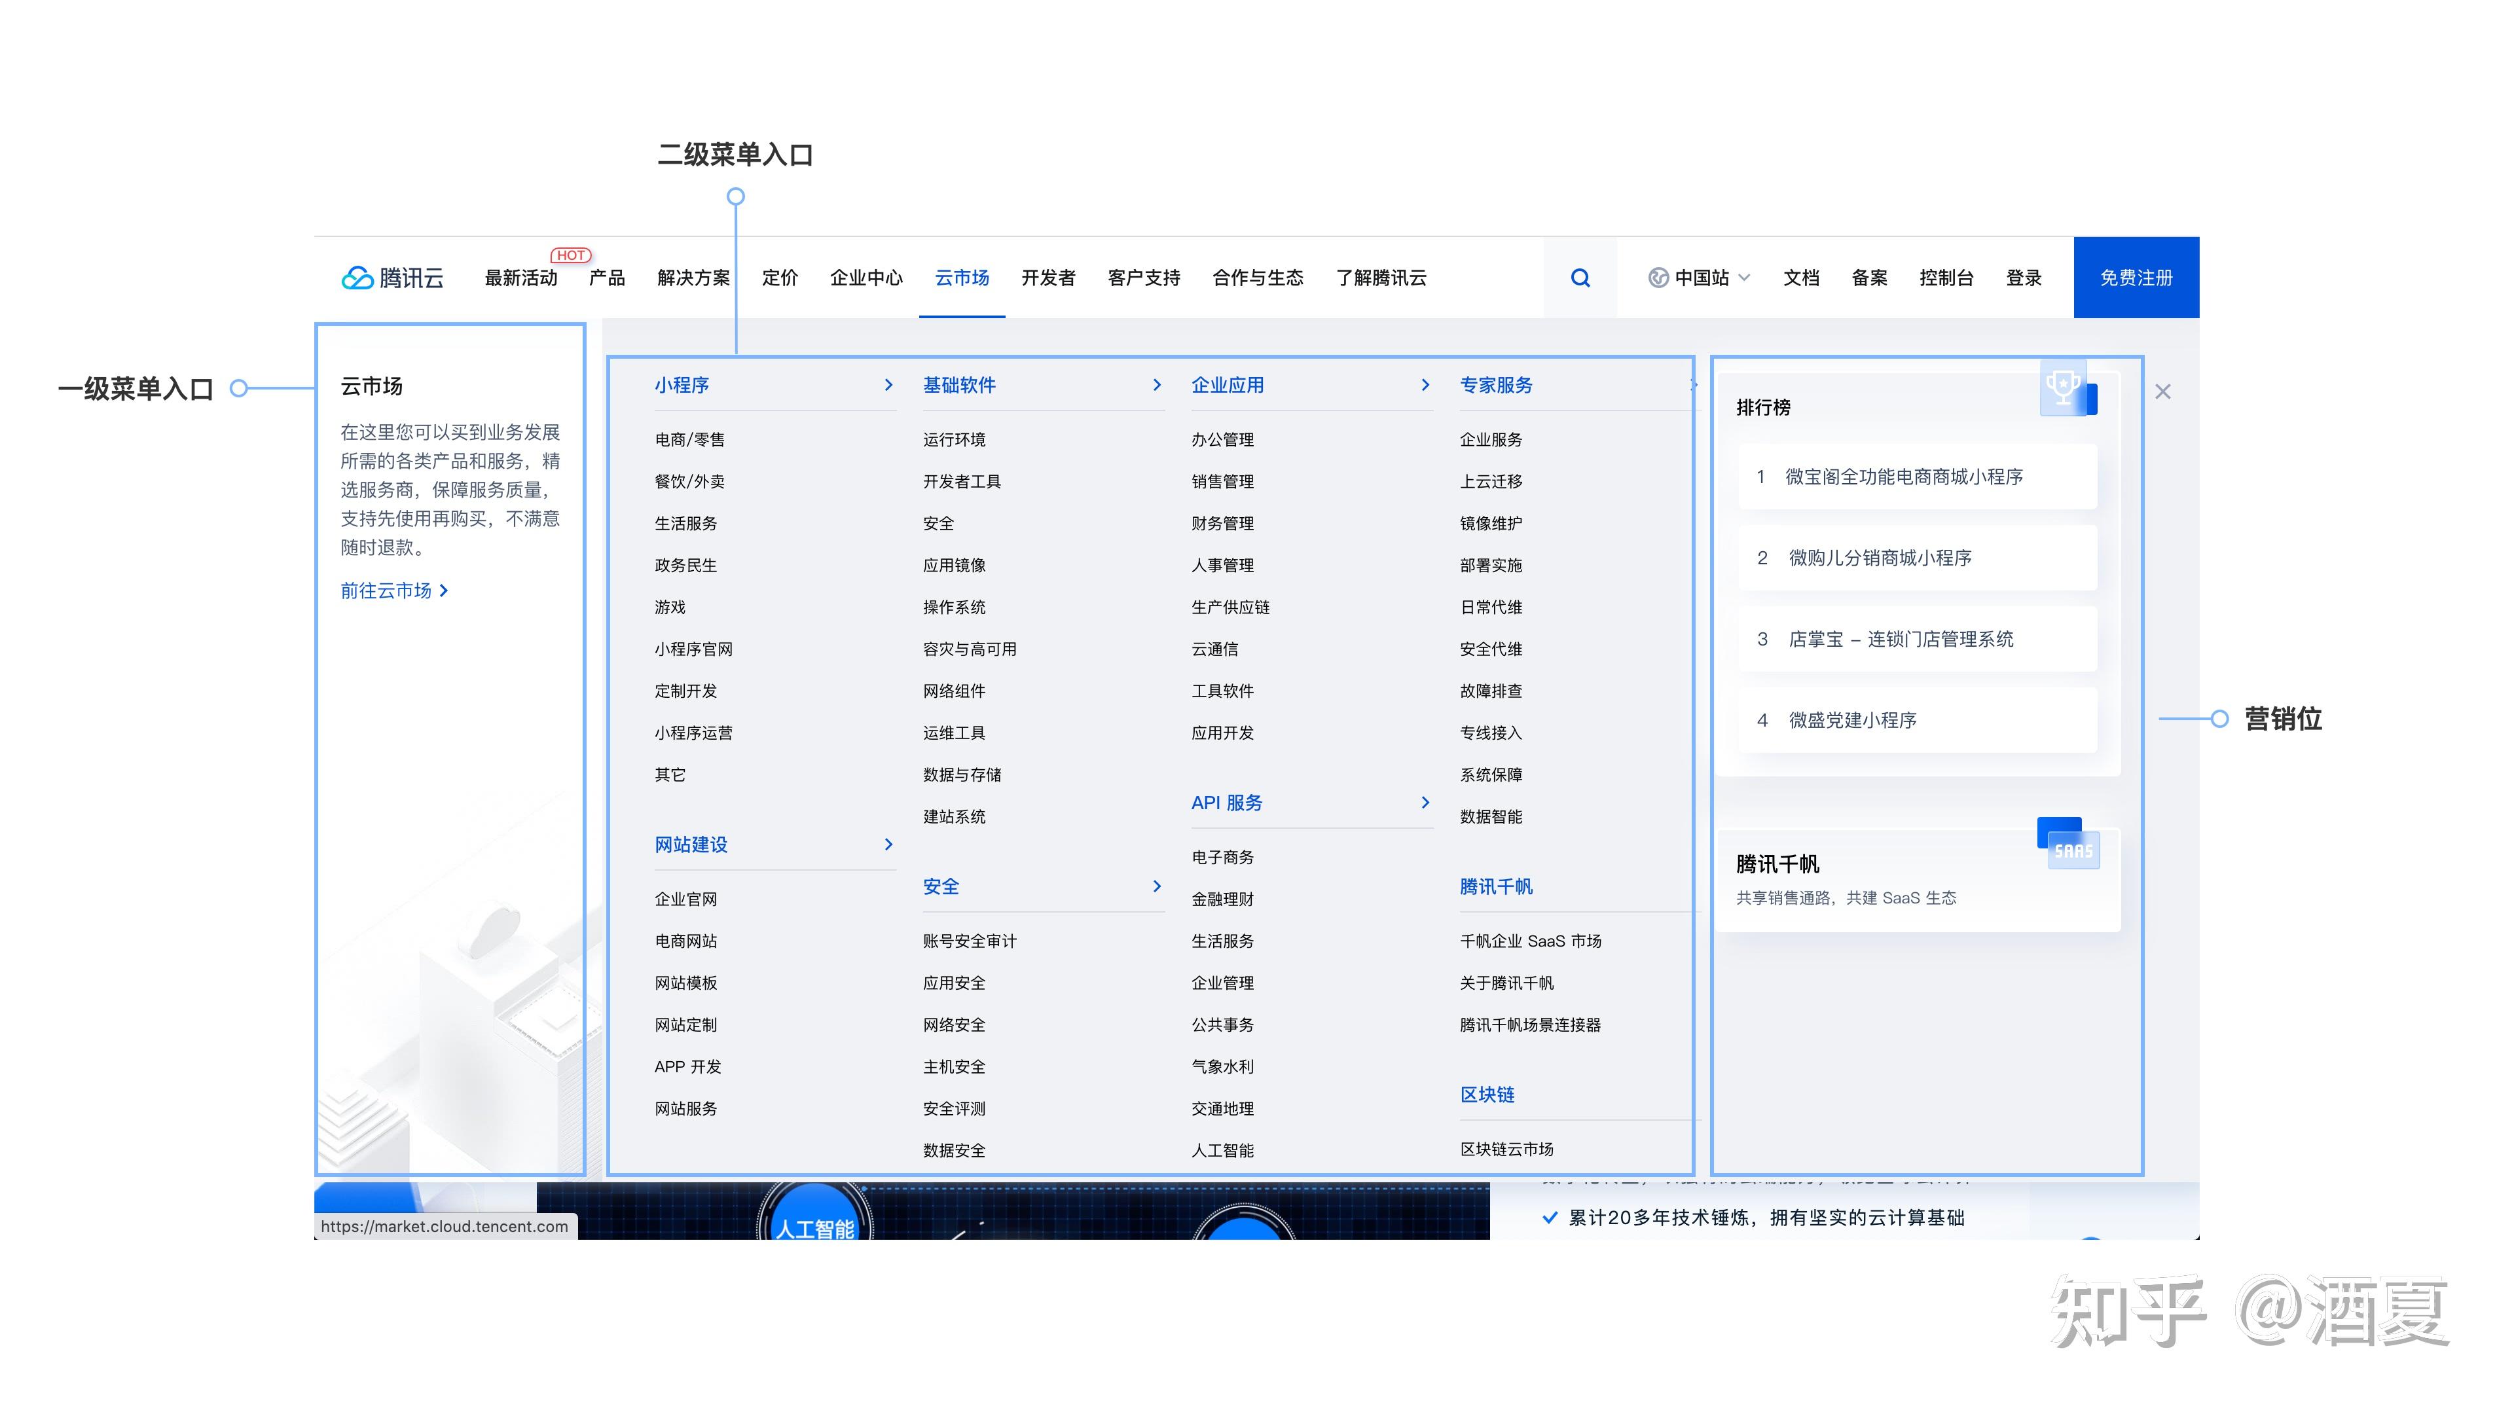Select 区块链云市场 item
Image resolution: width=2514 pixels, height=1414 pixels.
[x=1507, y=1150]
